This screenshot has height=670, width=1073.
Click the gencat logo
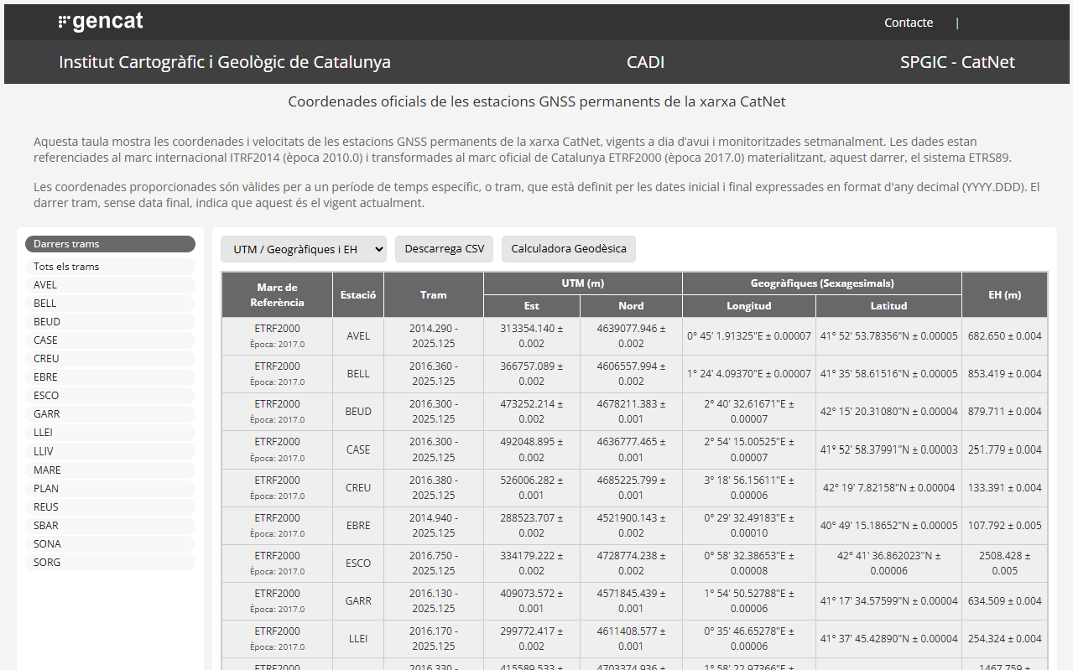click(x=101, y=23)
